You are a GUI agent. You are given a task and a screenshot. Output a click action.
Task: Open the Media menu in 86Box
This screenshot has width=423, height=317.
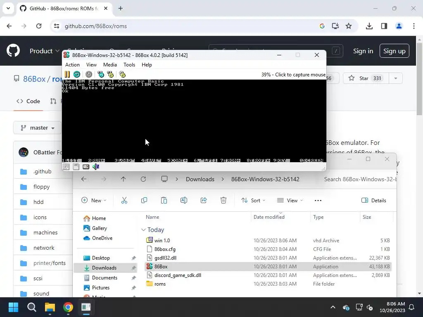[110, 65]
